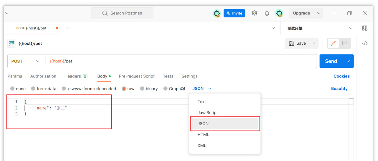Open the Tests tab

click(168, 76)
